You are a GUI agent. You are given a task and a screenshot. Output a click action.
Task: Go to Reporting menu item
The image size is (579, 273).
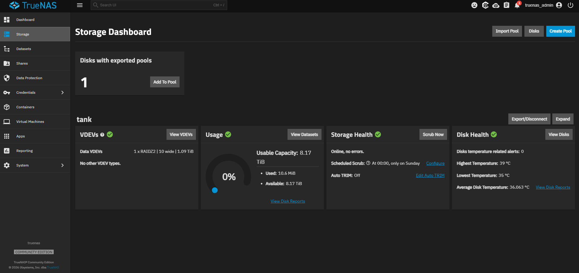pyautogui.click(x=35, y=151)
